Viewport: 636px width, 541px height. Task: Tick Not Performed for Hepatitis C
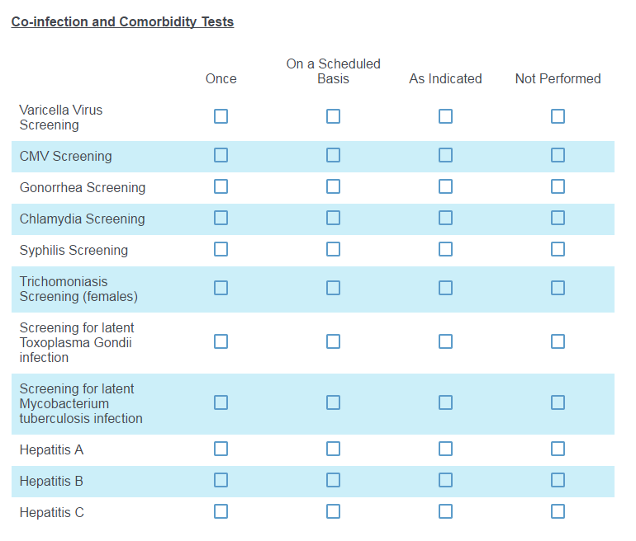tap(558, 511)
